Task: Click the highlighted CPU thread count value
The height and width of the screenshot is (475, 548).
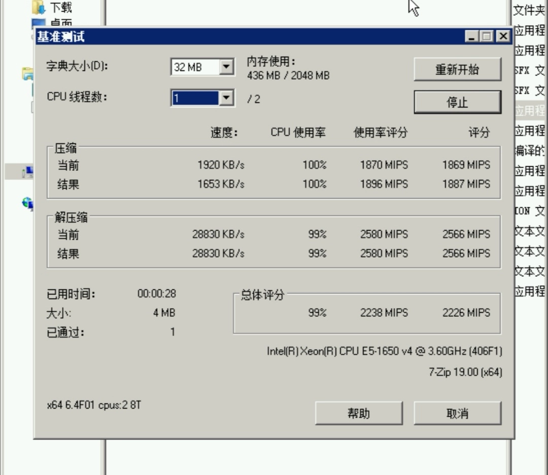Action: [x=195, y=98]
